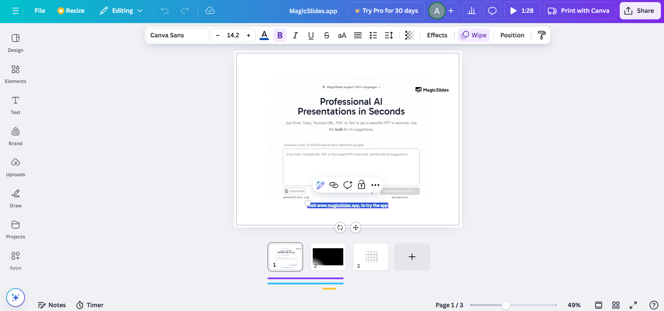Add a new page
The image size is (664, 311).
coord(412,257)
